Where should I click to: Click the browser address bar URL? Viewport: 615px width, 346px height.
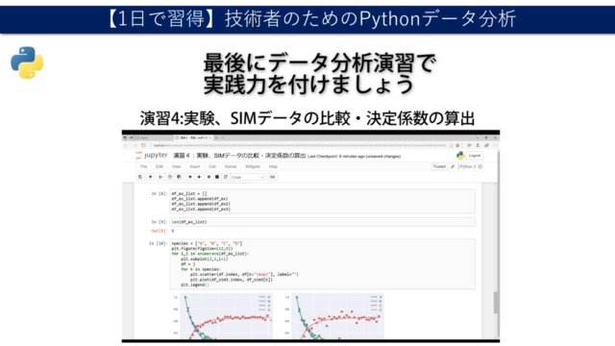pyautogui.click(x=300, y=145)
